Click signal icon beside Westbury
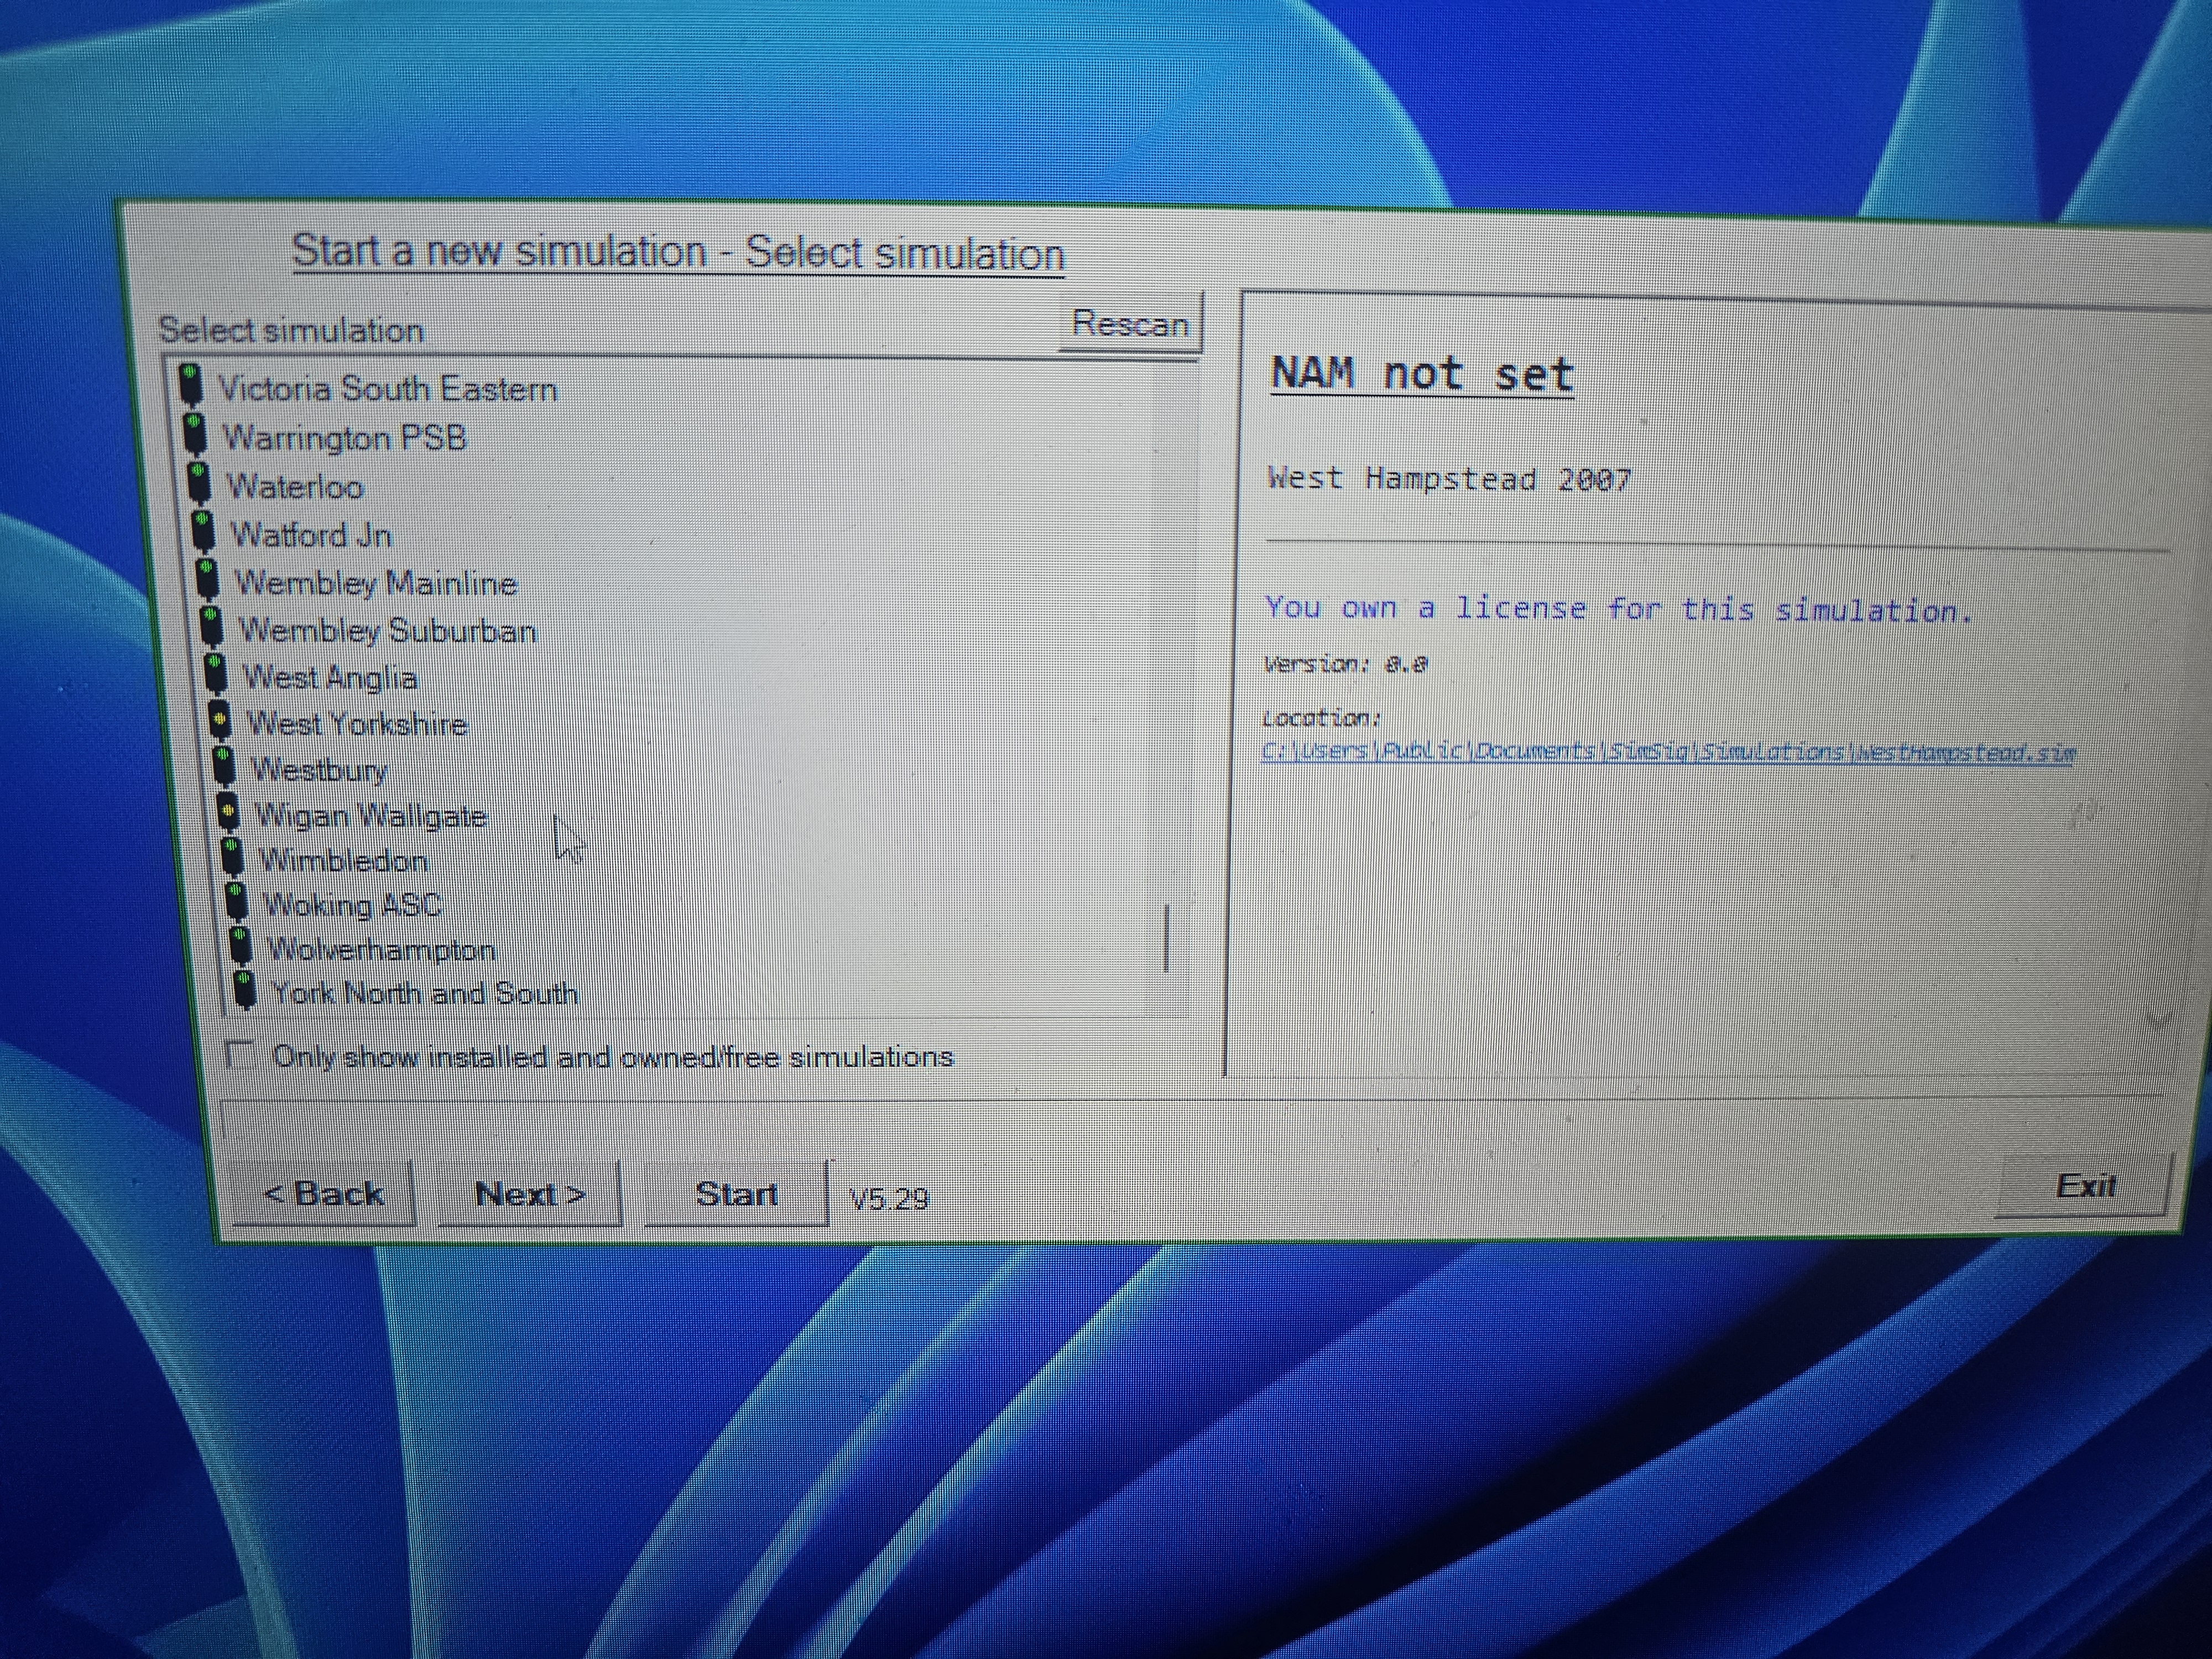This screenshot has height=1659, width=2212. [x=224, y=766]
